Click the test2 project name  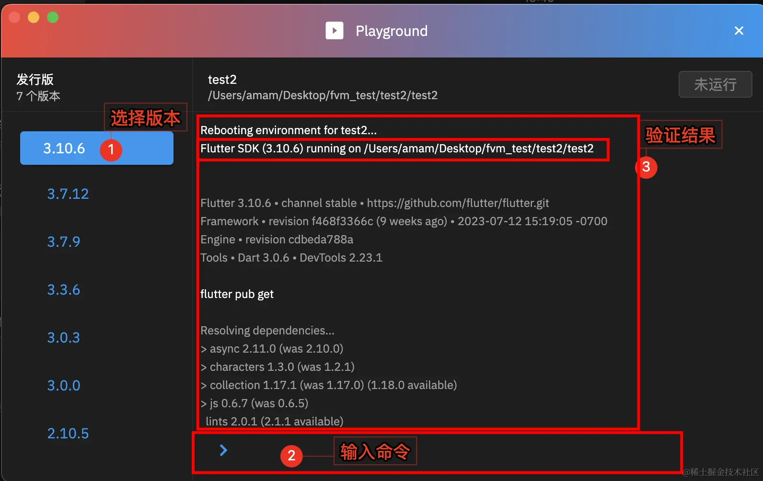(x=222, y=80)
